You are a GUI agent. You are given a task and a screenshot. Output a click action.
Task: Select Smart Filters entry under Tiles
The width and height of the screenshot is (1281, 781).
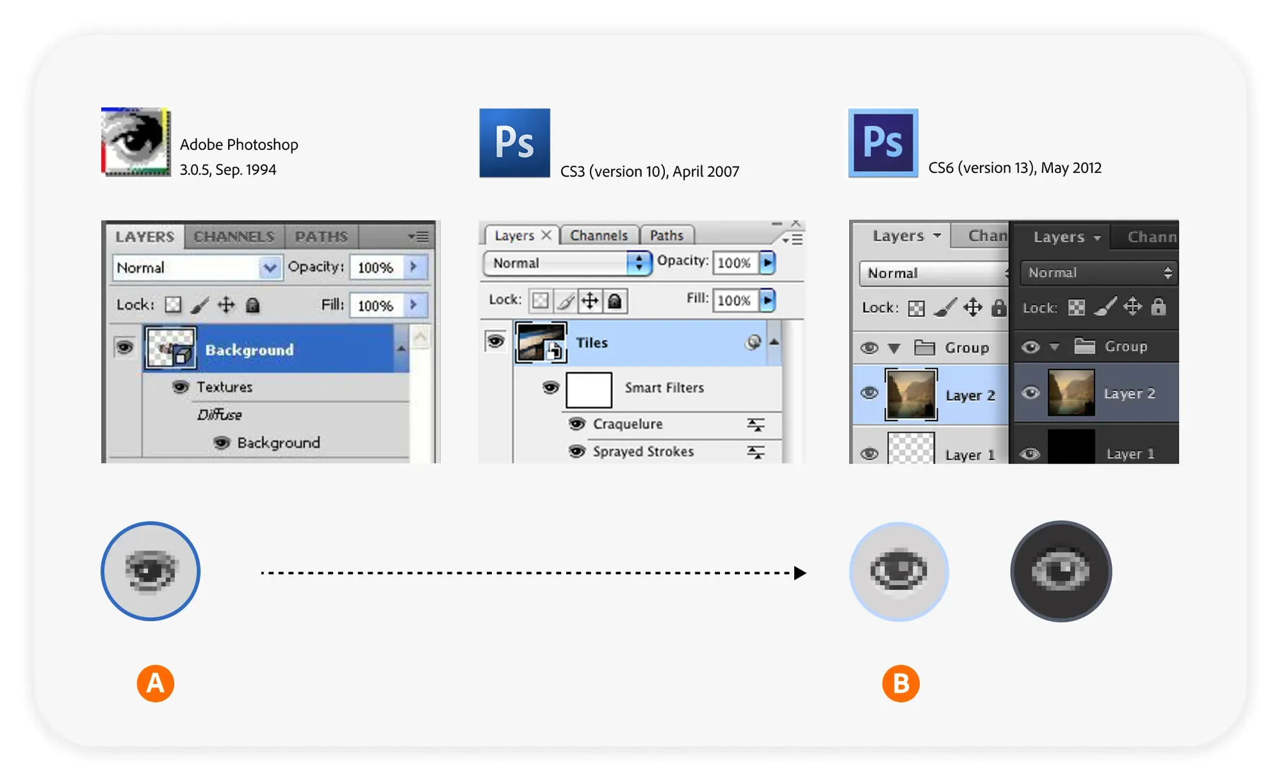[x=664, y=388]
